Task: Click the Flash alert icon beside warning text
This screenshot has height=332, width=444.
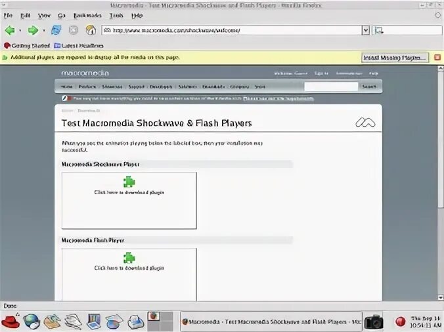Action: pyautogui.click(x=66, y=98)
